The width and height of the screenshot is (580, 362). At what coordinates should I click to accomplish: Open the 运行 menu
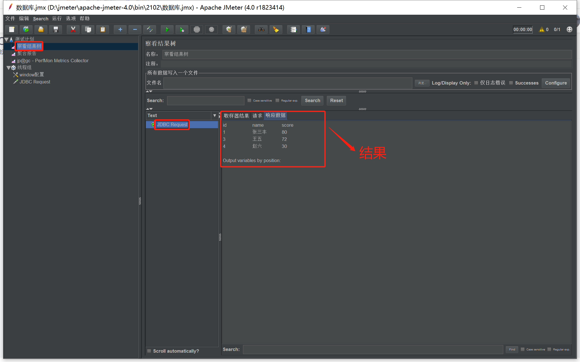tap(57, 19)
